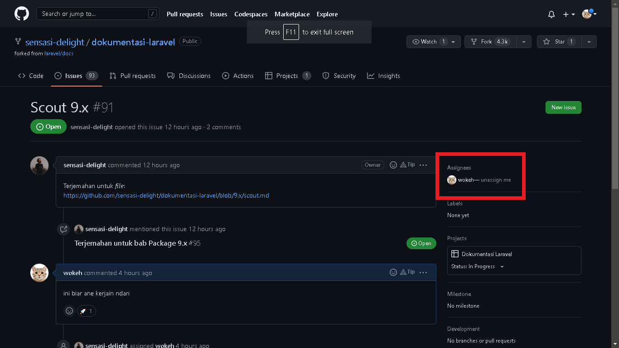
Task: Switch to the Insights tab
Action: click(384, 76)
